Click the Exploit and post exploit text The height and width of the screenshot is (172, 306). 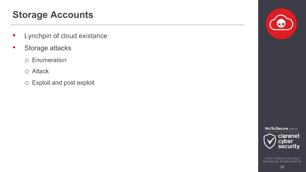[x=63, y=83]
